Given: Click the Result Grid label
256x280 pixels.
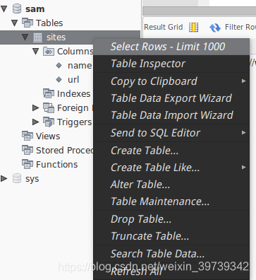Looking at the screenshot, I should 164,27.
